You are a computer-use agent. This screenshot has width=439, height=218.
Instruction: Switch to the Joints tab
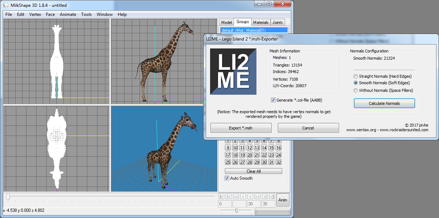277,22
